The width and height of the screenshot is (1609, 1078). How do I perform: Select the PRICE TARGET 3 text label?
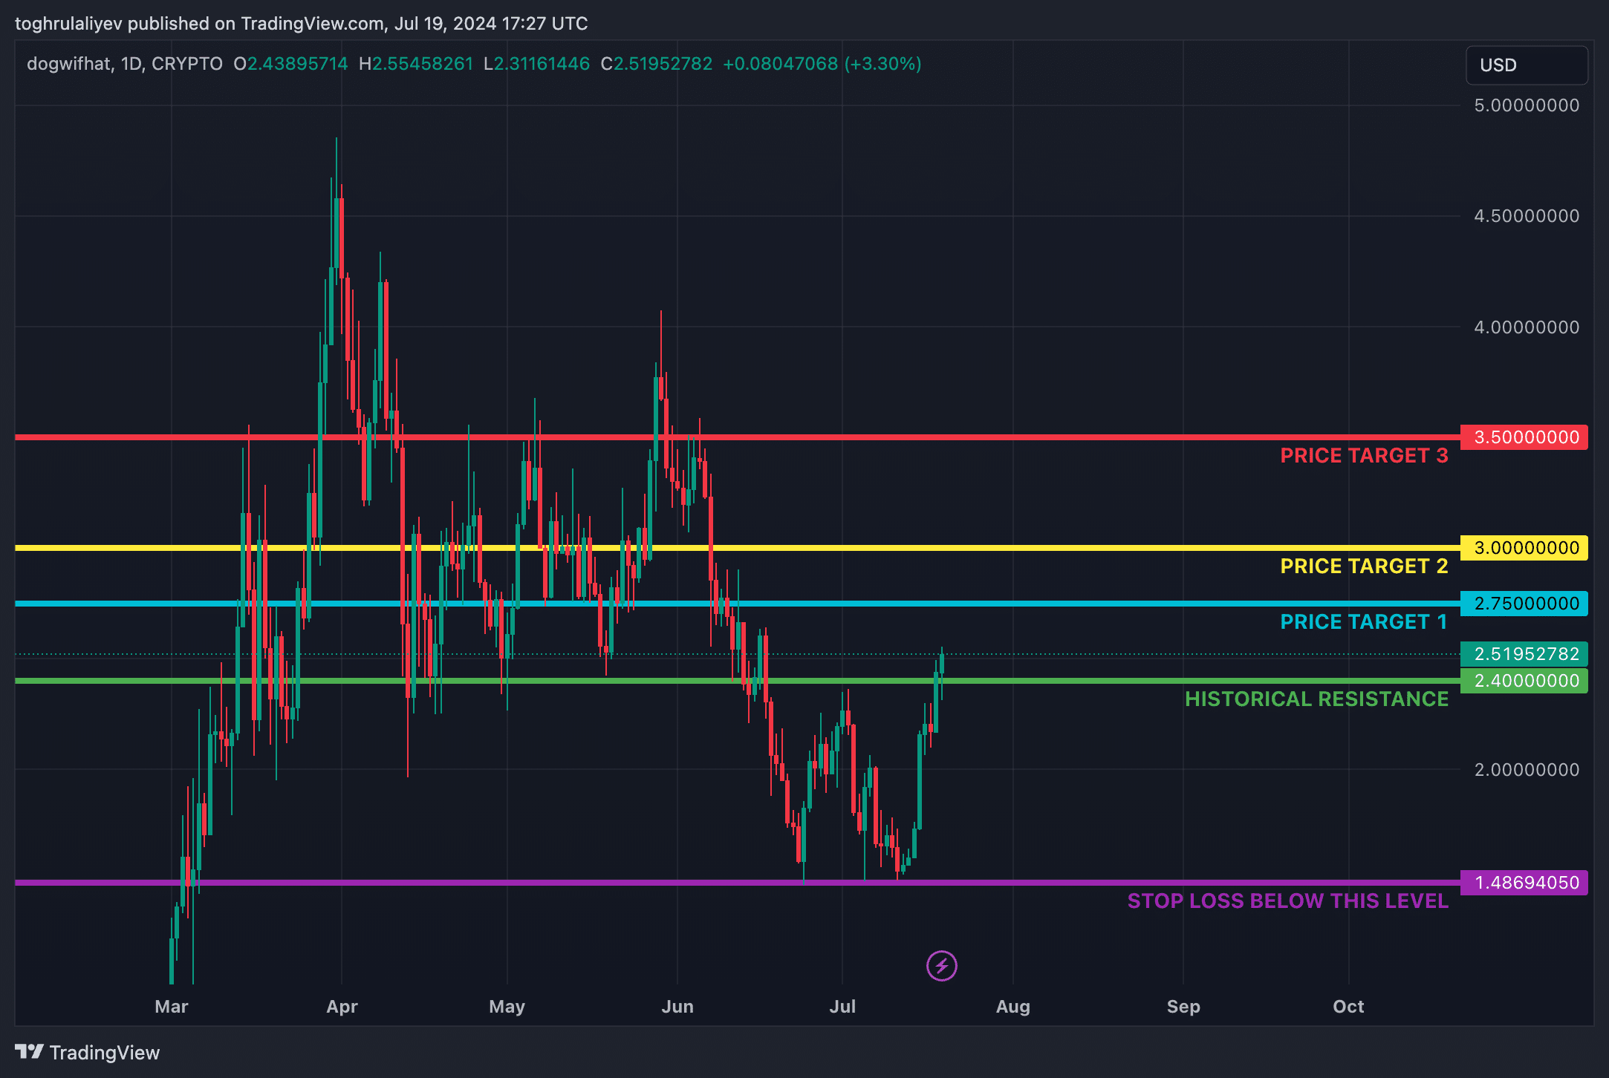coord(1364,456)
